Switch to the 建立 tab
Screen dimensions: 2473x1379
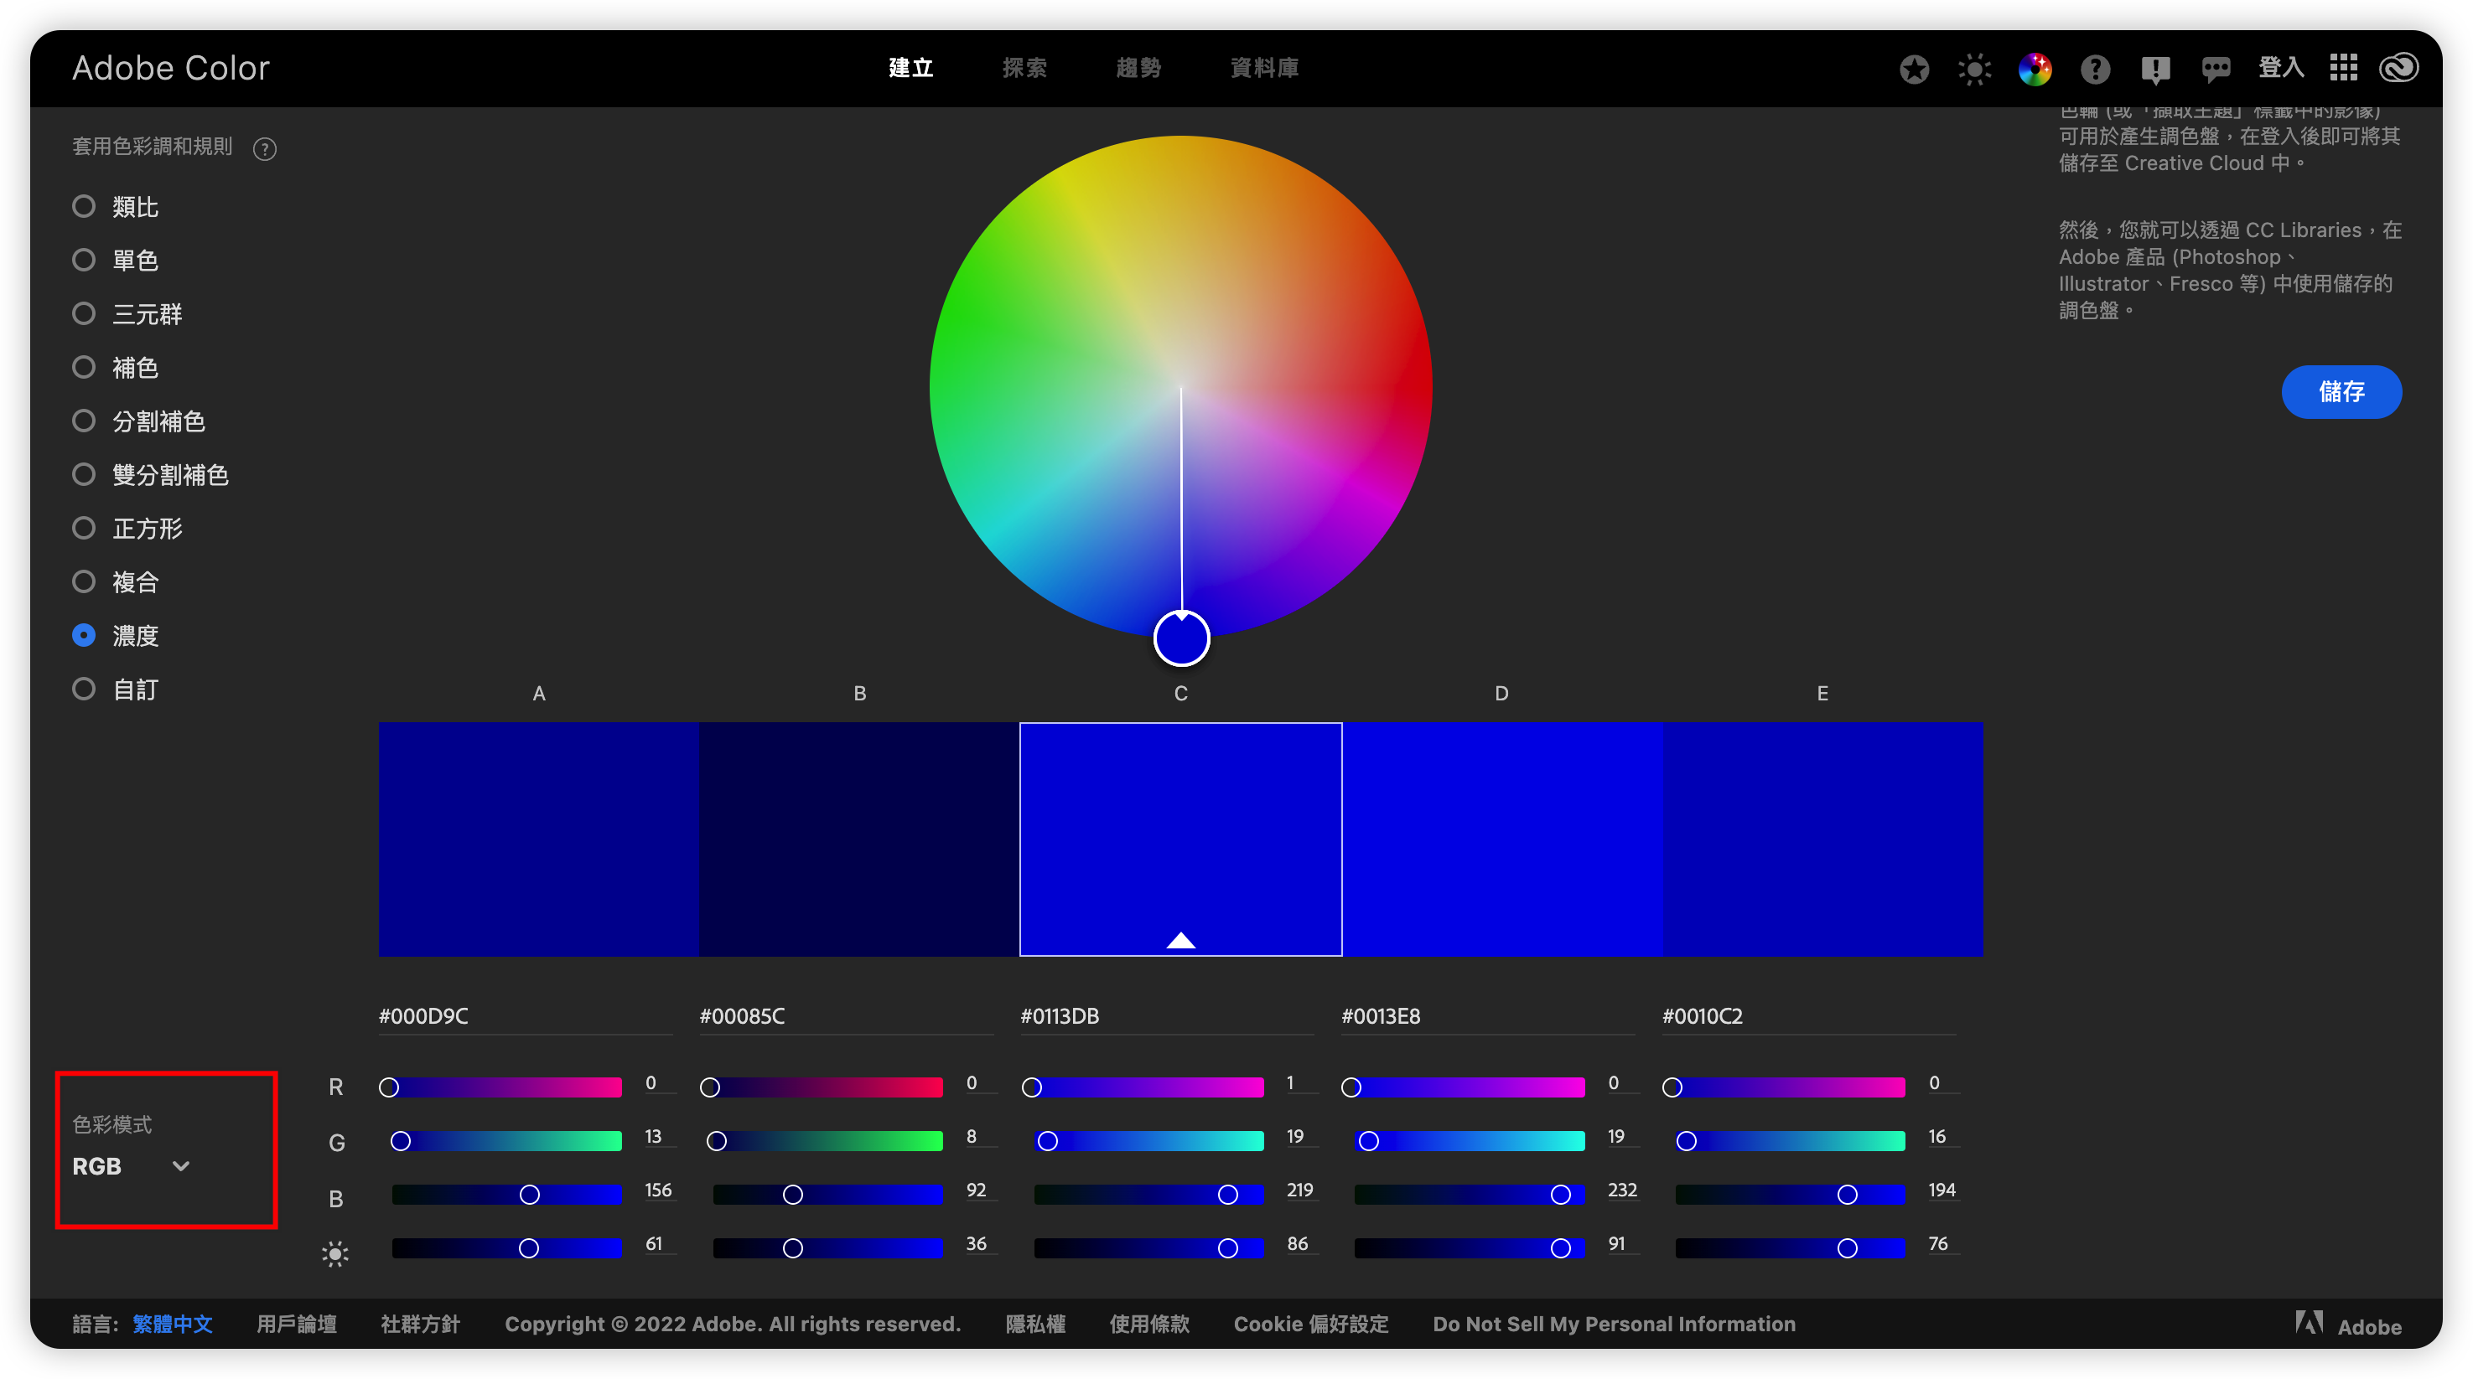[x=910, y=68]
